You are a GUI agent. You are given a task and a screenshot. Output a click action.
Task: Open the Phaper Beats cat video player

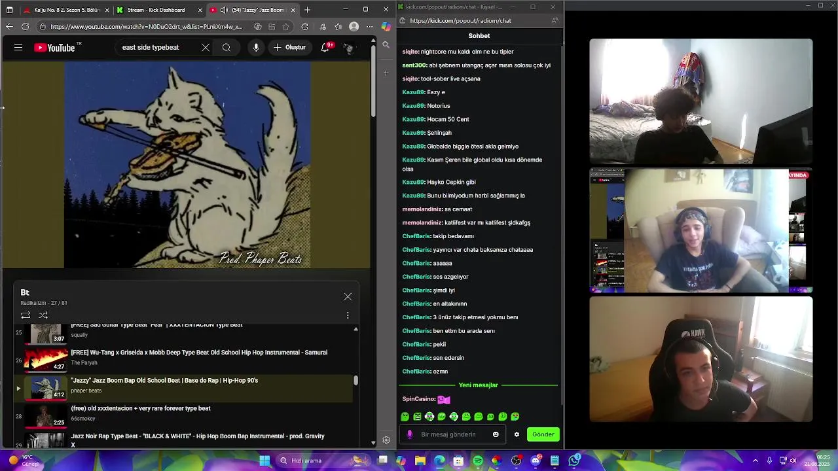(187, 164)
